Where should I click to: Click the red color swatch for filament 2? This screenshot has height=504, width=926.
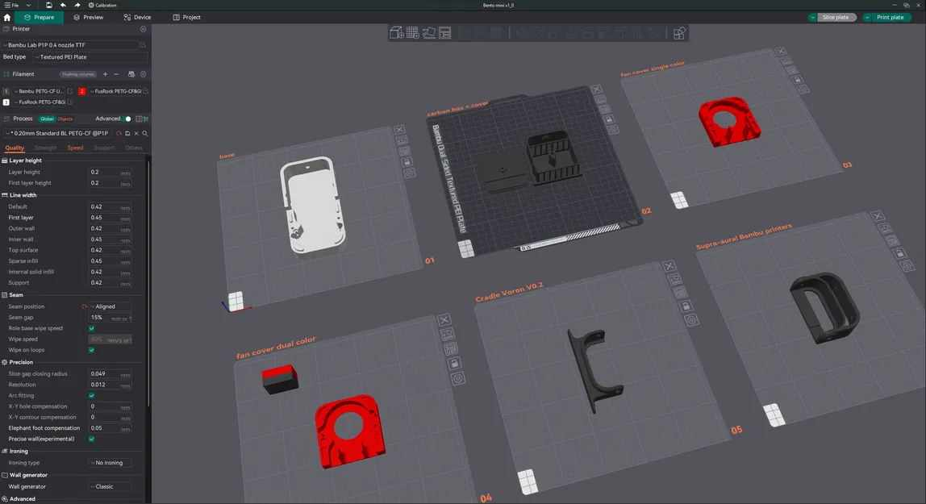(82, 91)
